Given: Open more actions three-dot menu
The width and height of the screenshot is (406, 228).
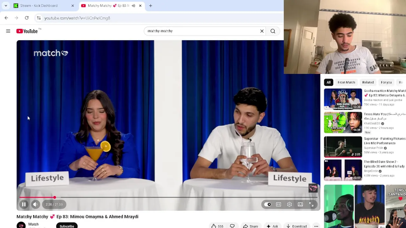Looking at the screenshot, I should coord(316,226).
